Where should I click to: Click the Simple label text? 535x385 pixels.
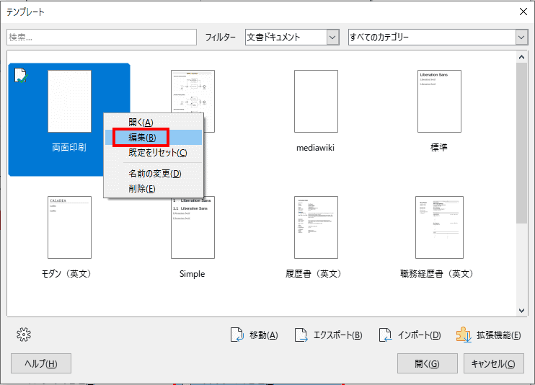point(192,274)
